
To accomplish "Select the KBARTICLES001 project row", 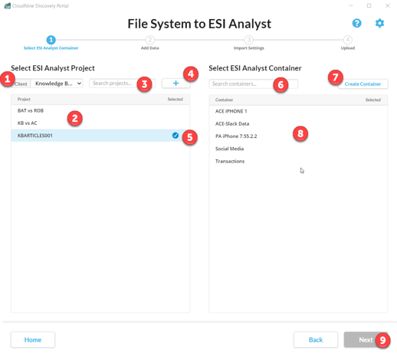I will click(x=100, y=136).
